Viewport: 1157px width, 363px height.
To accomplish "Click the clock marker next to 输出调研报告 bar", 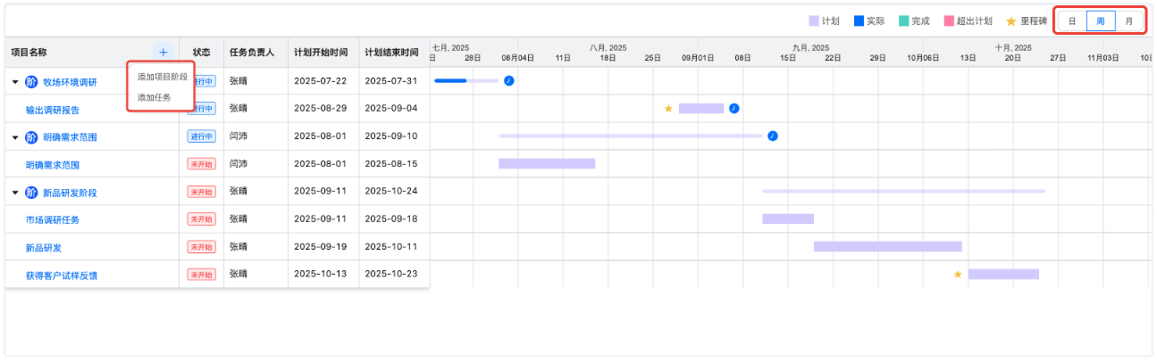I will pos(734,108).
